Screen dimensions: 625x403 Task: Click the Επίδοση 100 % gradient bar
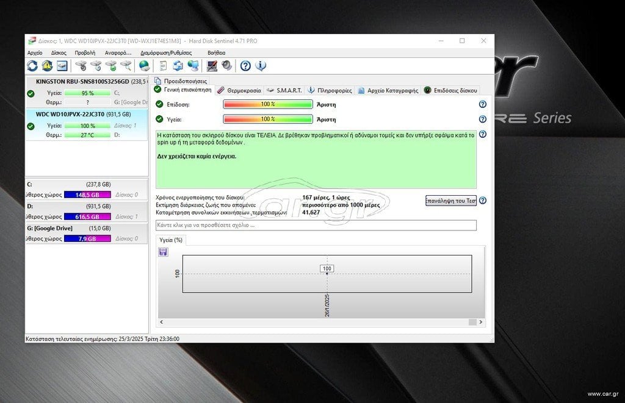pyautogui.click(x=268, y=104)
